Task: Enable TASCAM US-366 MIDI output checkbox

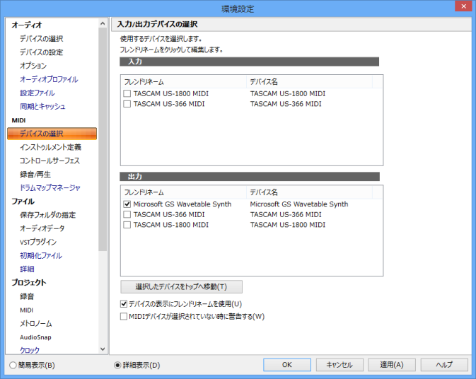Action: 127,214
